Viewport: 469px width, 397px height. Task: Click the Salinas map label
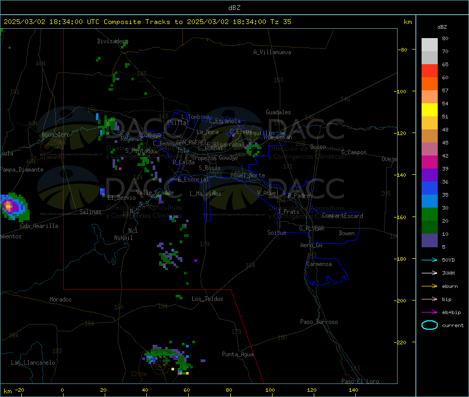[x=90, y=212]
